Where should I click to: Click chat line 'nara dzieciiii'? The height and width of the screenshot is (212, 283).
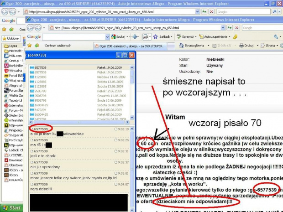(x=41, y=189)
